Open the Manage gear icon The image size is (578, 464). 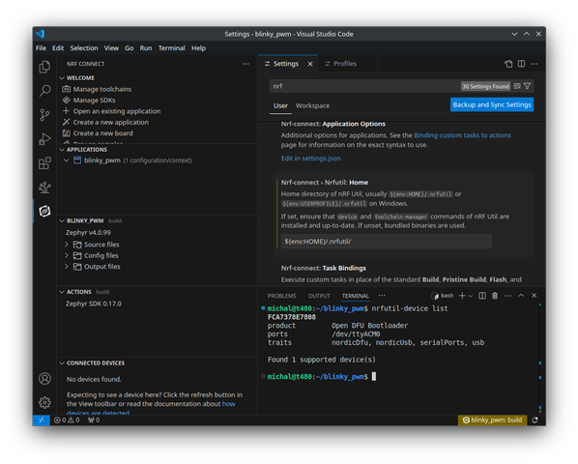pyautogui.click(x=44, y=402)
